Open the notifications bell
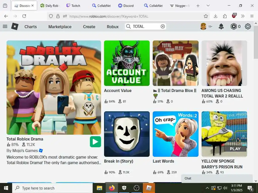Screen dimensions: 258x193 click(x=221, y=26)
